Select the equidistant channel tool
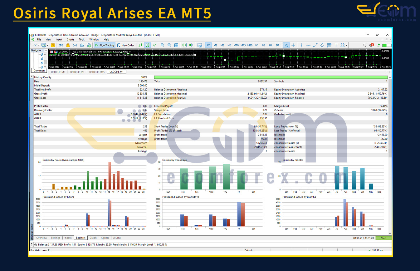420x271 pixels. tap(322, 45)
